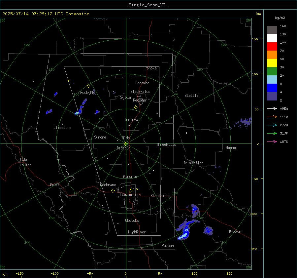Click the Drumheller label
This screenshot has width=297, height=278.
point(193,163)
